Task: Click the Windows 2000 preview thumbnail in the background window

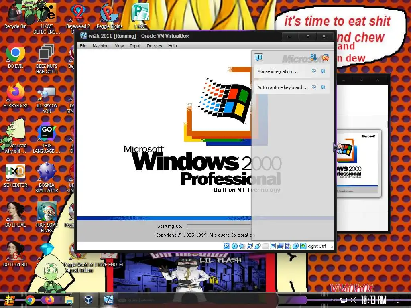Action: click(358, 163)
